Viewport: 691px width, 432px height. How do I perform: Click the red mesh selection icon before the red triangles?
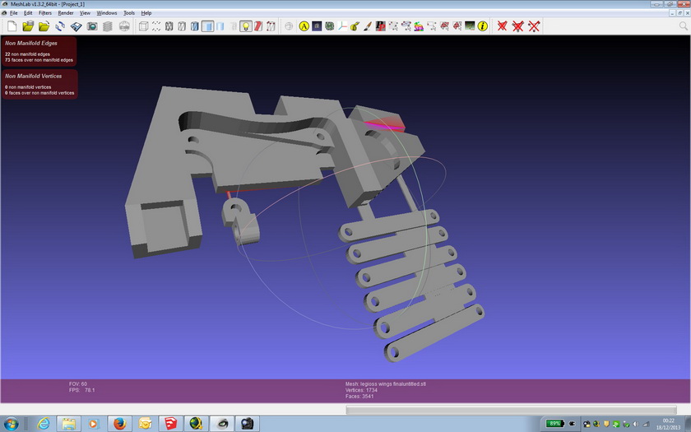(x=444, y=26)
